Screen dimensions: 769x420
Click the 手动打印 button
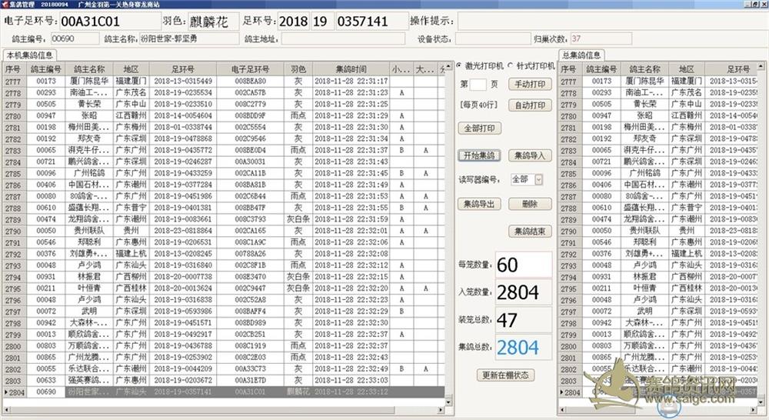[x=530, y=84]
